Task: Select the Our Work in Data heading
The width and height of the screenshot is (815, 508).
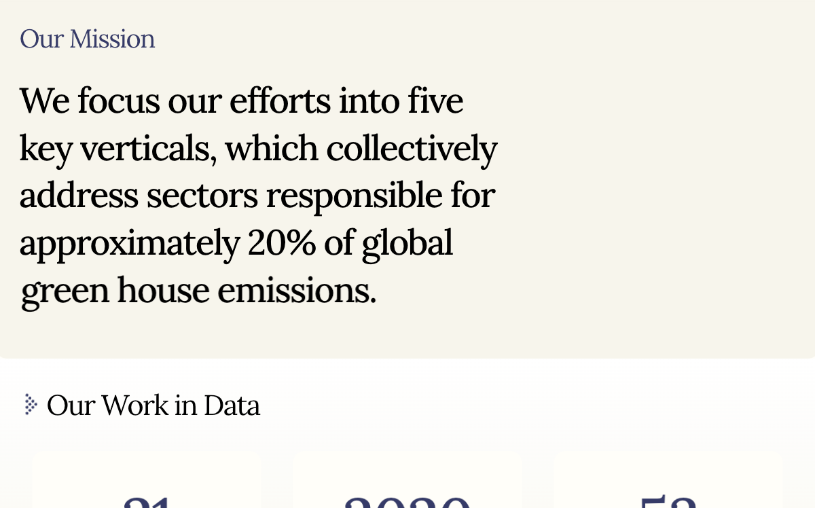Action: [153, 405]
